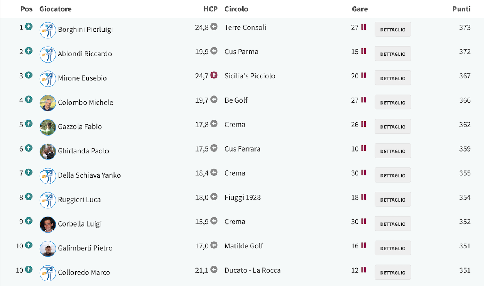This screenshot has width=484, height=286.
Task: Open Dettaglio for Colloredo Marco
Action: pos(393,272)
